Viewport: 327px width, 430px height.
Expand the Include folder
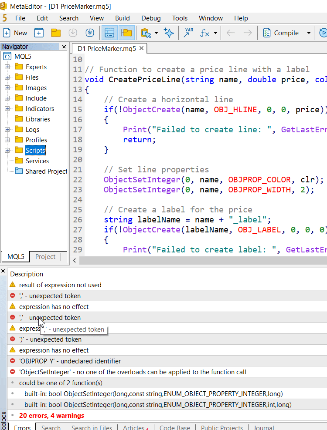pos(7,98)
